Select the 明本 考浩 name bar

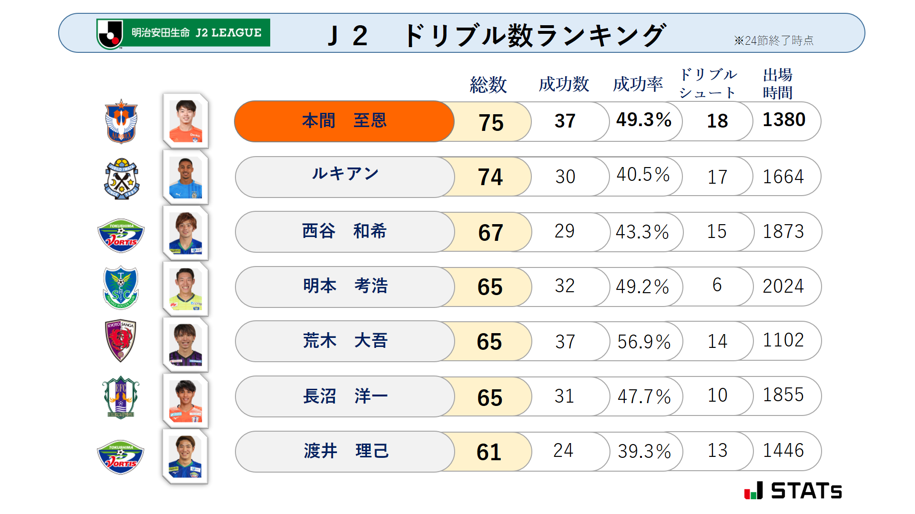point(345,287)
